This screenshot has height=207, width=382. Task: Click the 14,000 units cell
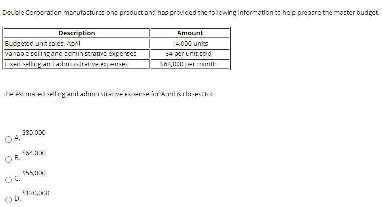(x=190, y=43)
